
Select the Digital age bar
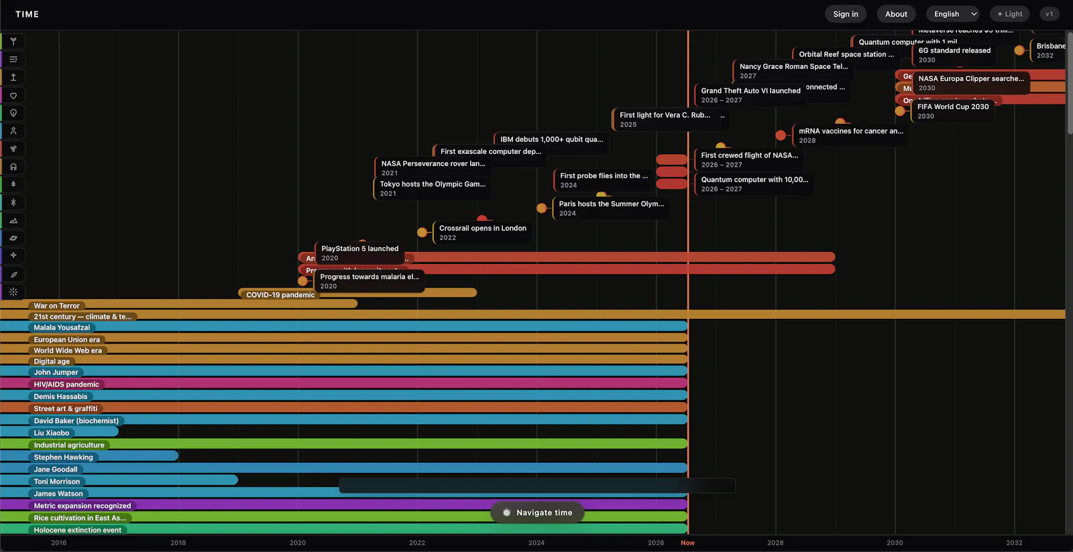tap(343, 360)
